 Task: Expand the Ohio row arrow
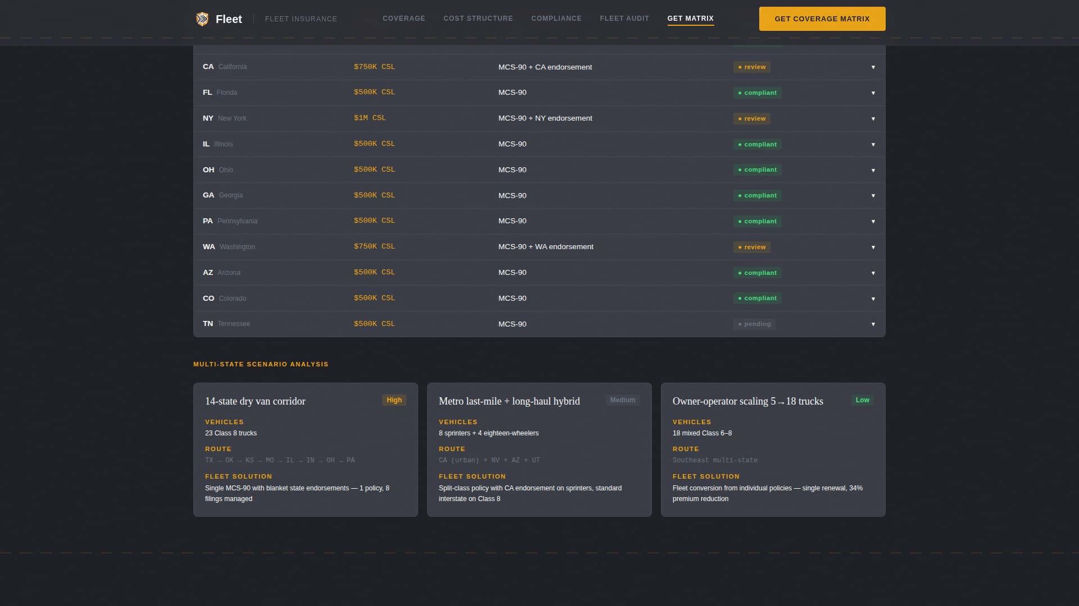pos(873,171)
